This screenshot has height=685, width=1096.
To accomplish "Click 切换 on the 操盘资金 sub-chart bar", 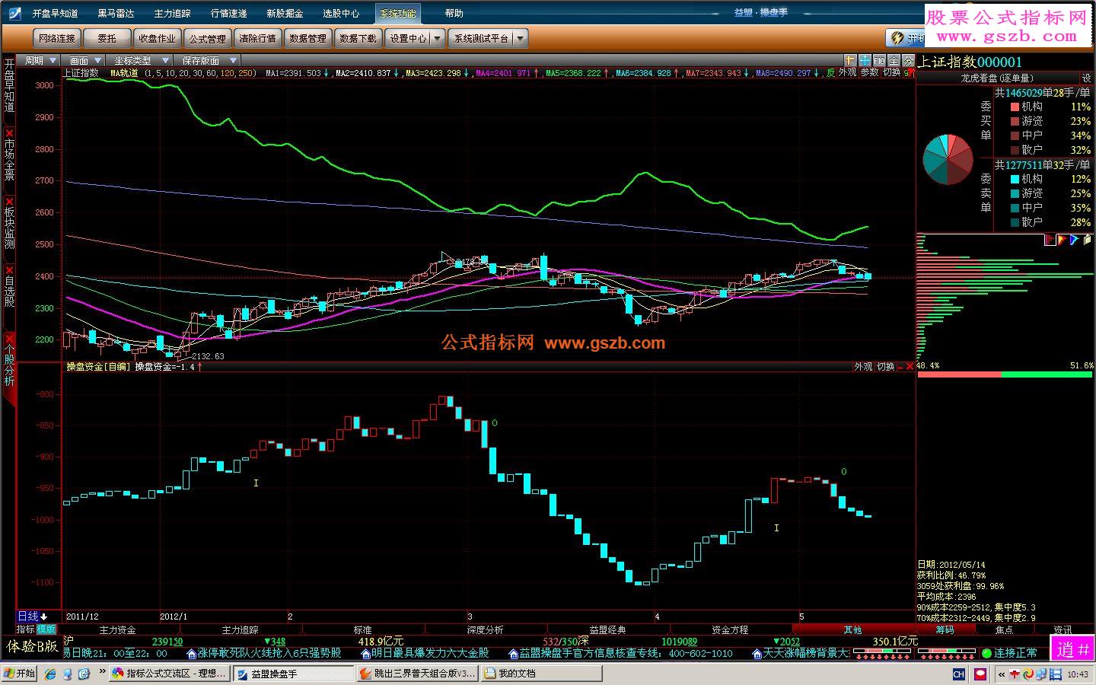I will coord(885,367).
